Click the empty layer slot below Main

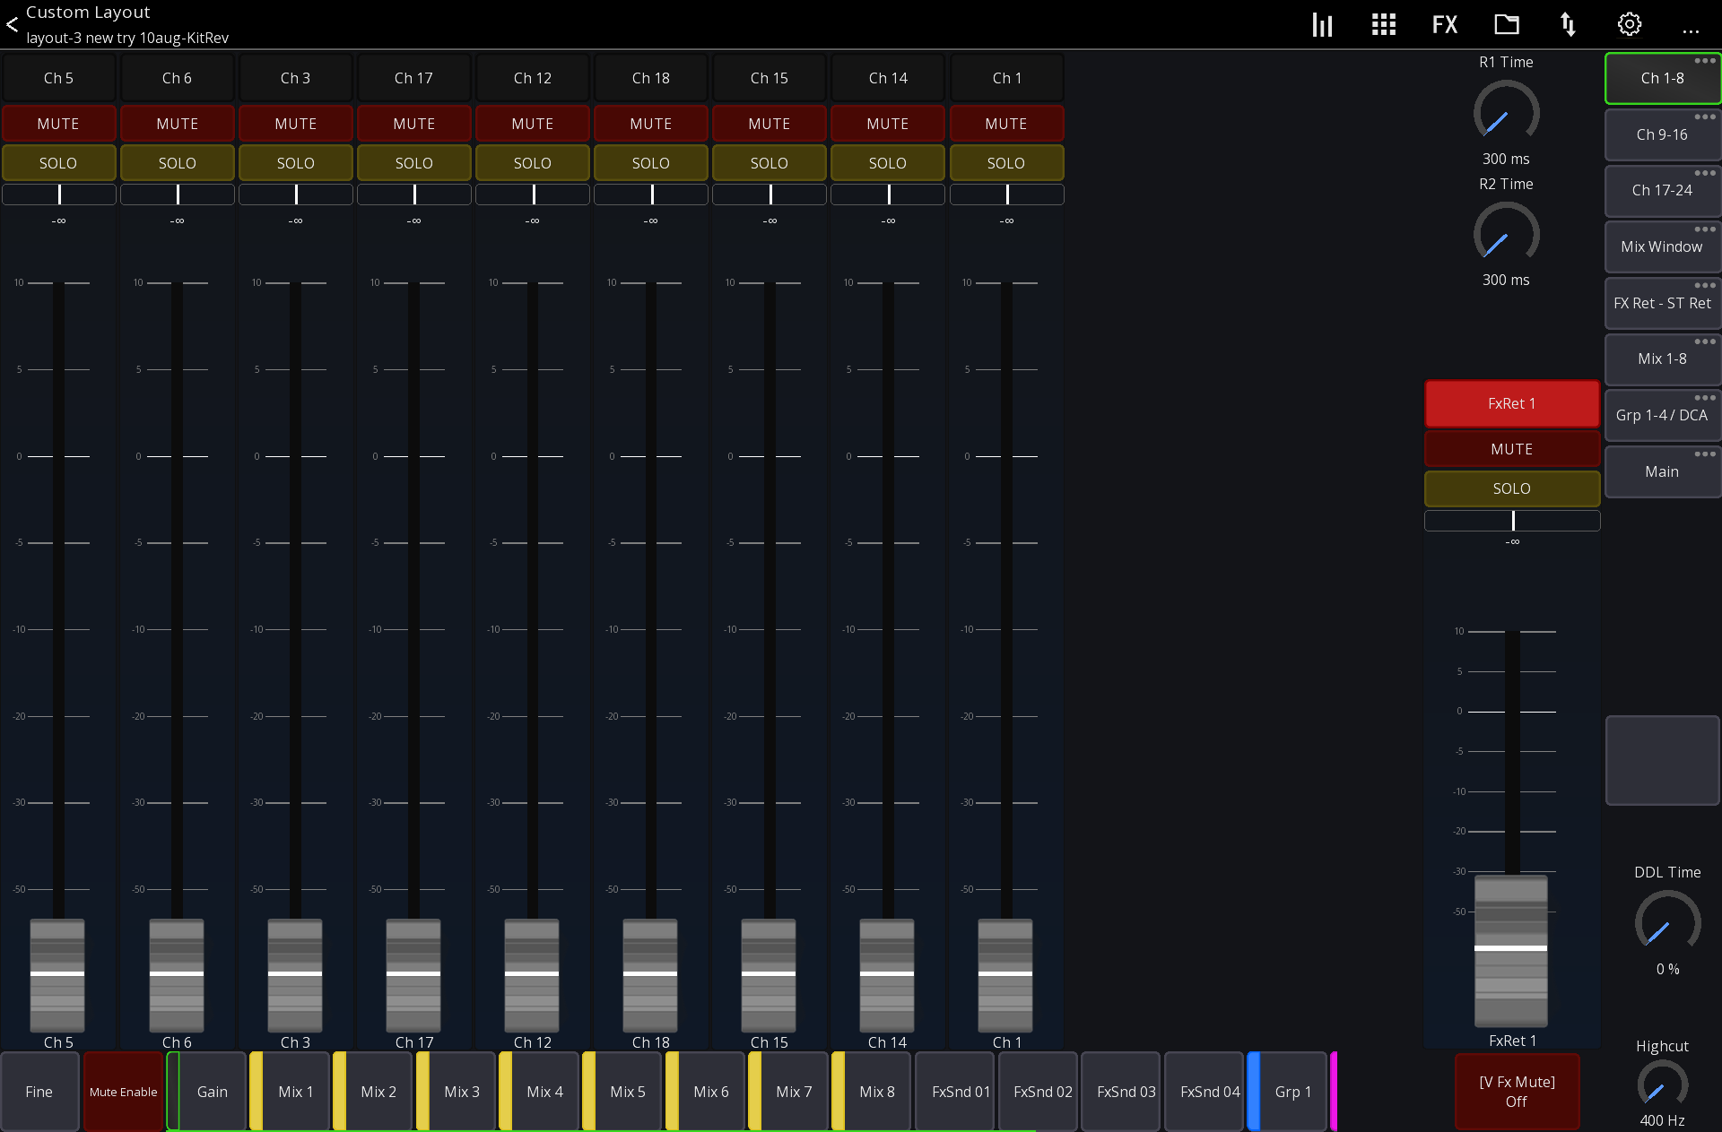click(1662, 760)
